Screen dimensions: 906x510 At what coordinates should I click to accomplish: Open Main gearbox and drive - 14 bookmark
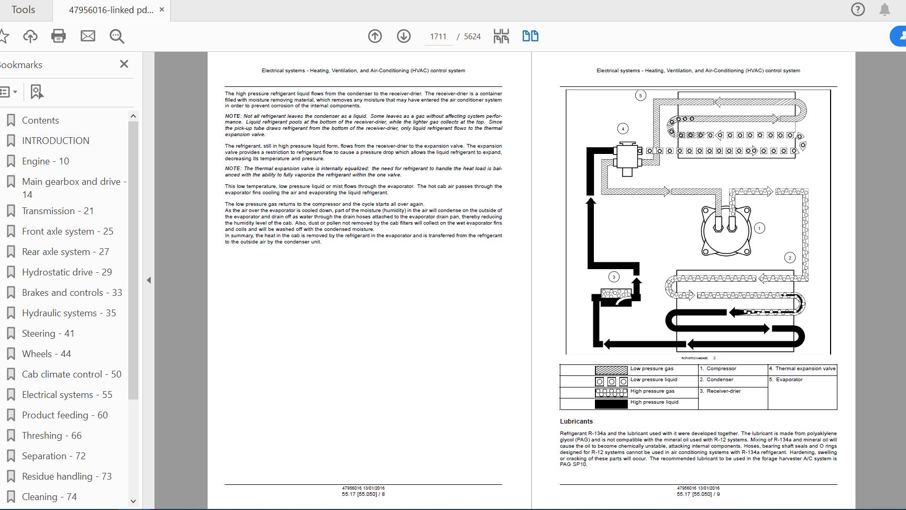point(74,188)
